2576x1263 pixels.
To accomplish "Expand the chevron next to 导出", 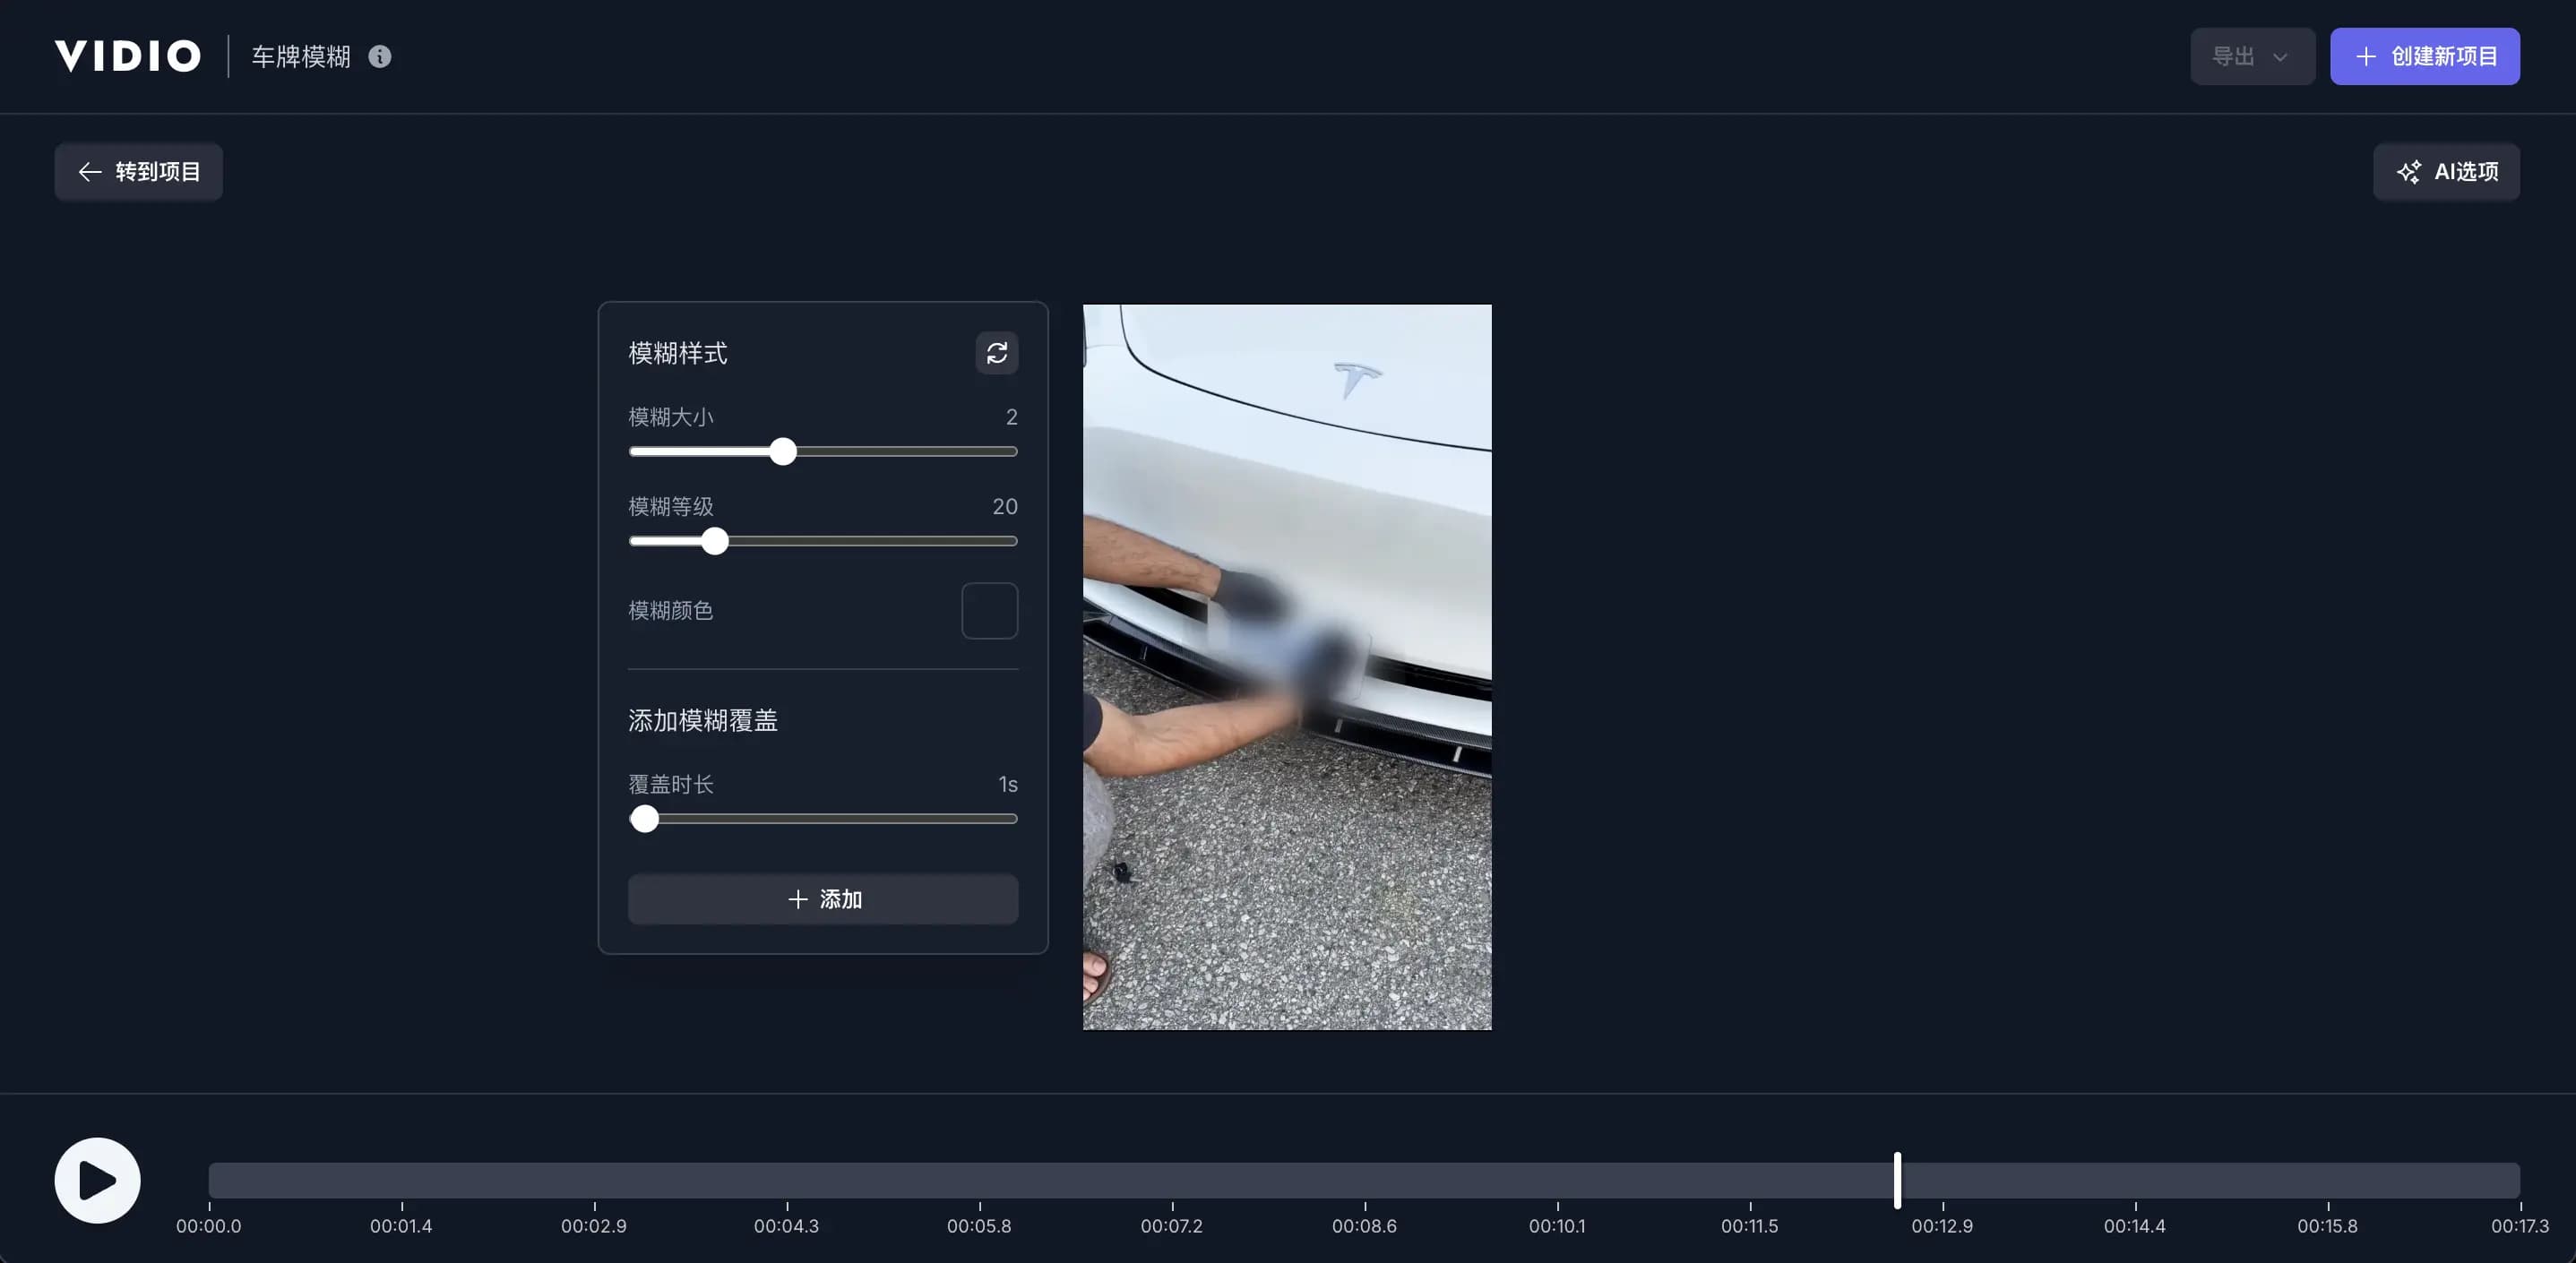I will point(2283,56).
